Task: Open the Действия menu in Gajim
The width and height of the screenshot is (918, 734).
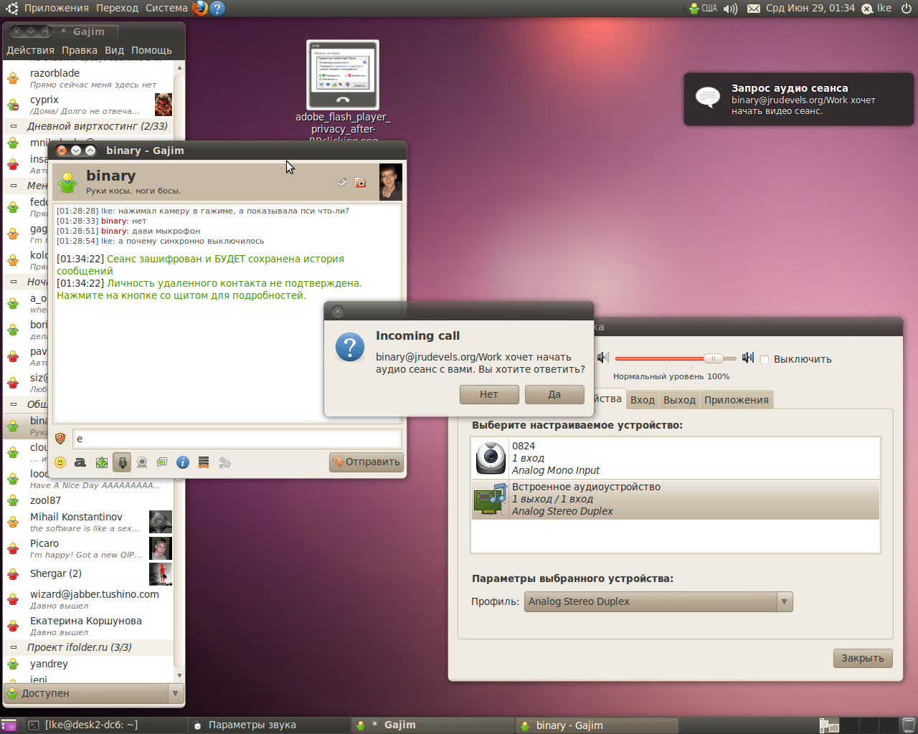Action: pos(30,50)
